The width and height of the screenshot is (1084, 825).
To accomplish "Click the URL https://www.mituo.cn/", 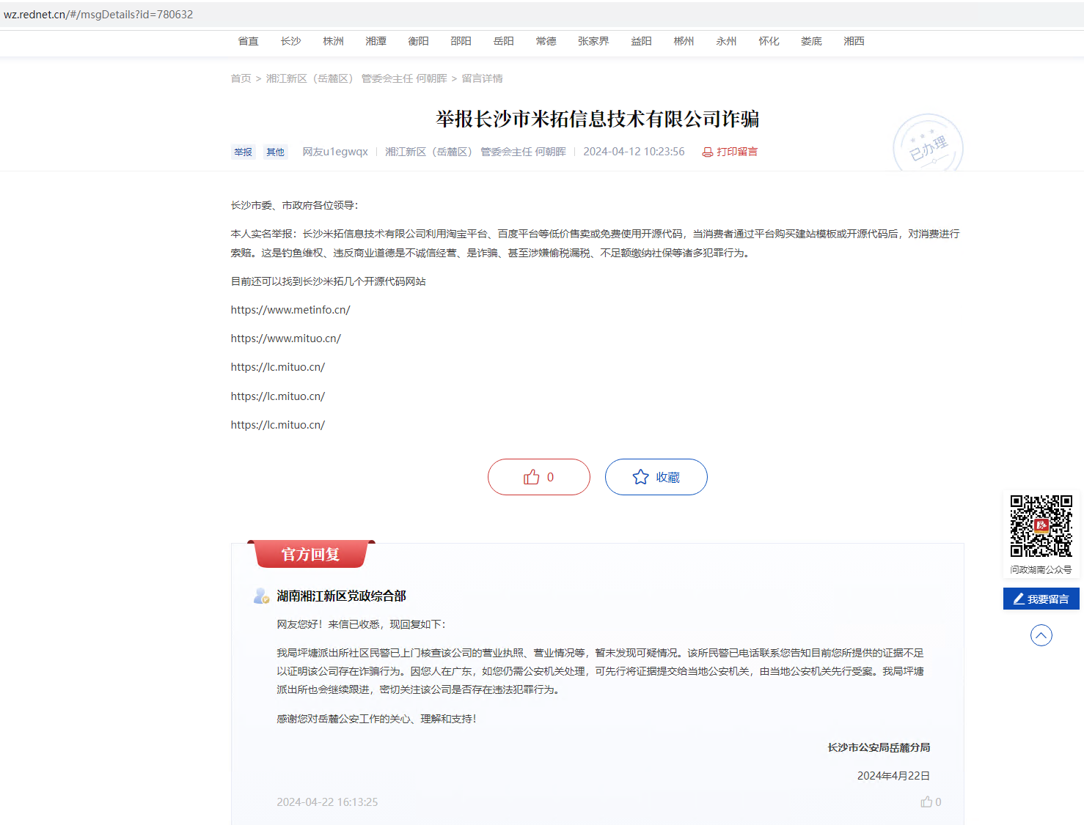I will [x=286, y=338].
